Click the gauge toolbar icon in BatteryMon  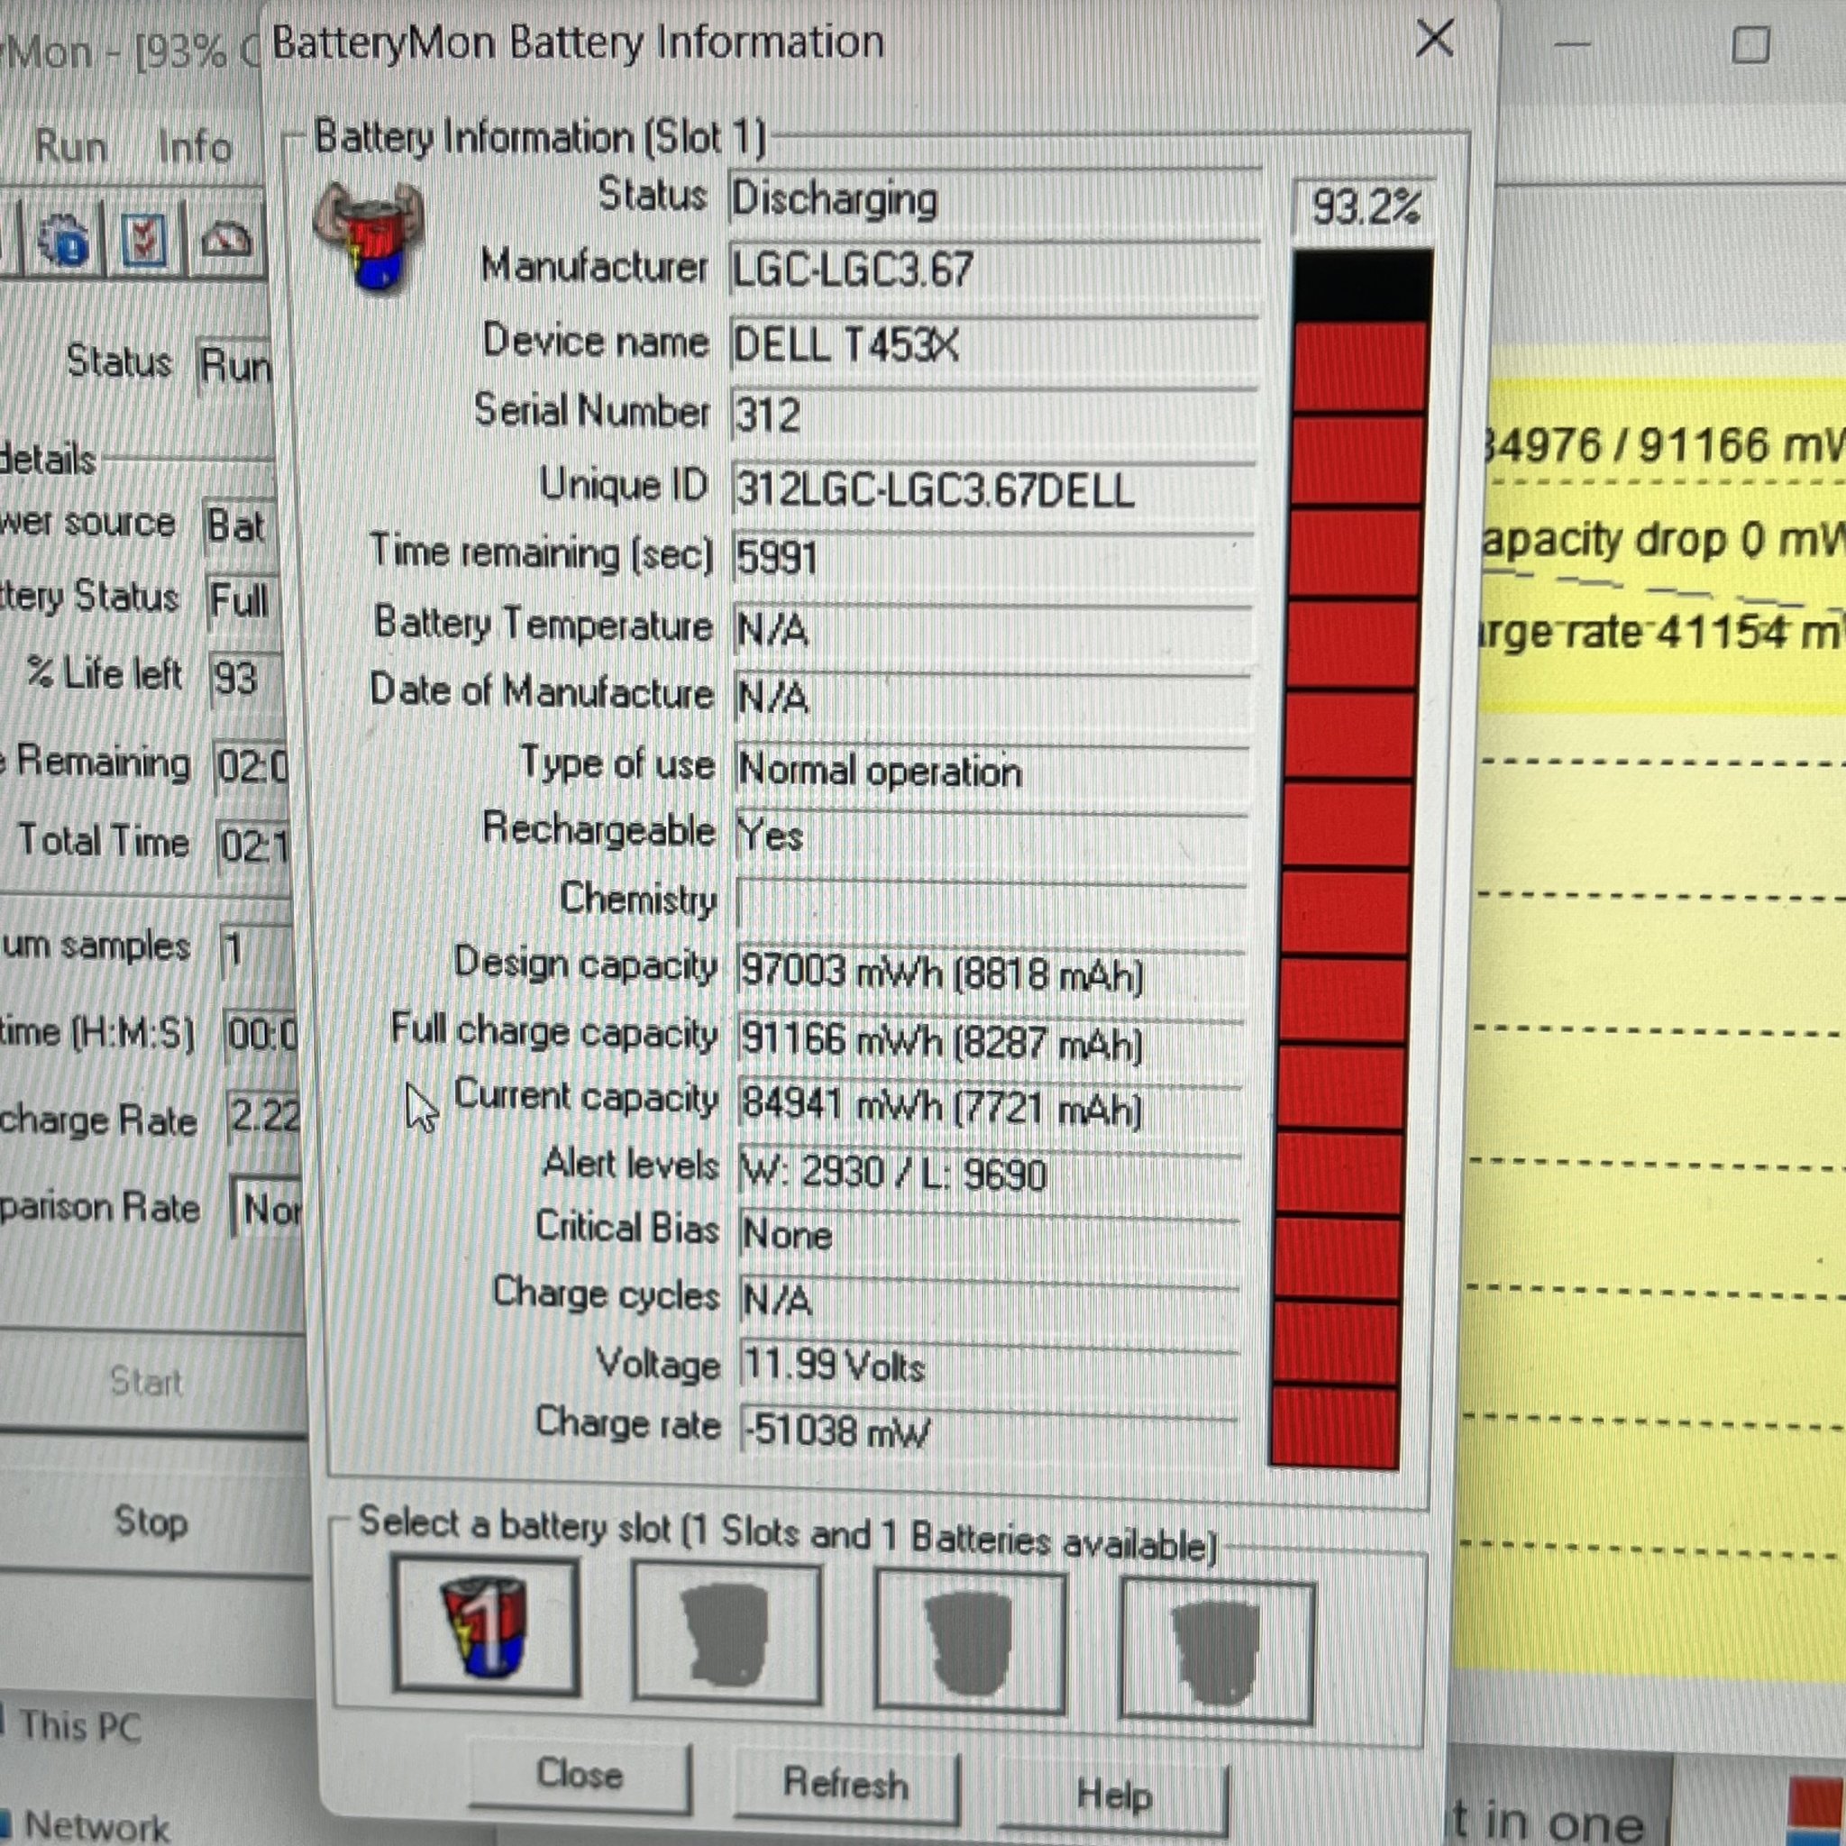(x=226, y=241)
